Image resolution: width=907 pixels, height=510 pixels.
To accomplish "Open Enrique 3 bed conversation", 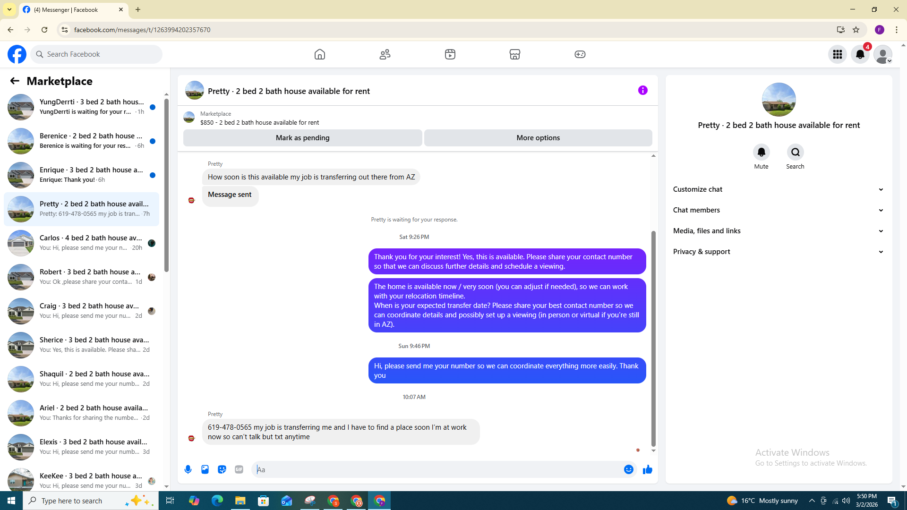I will 82,175.
